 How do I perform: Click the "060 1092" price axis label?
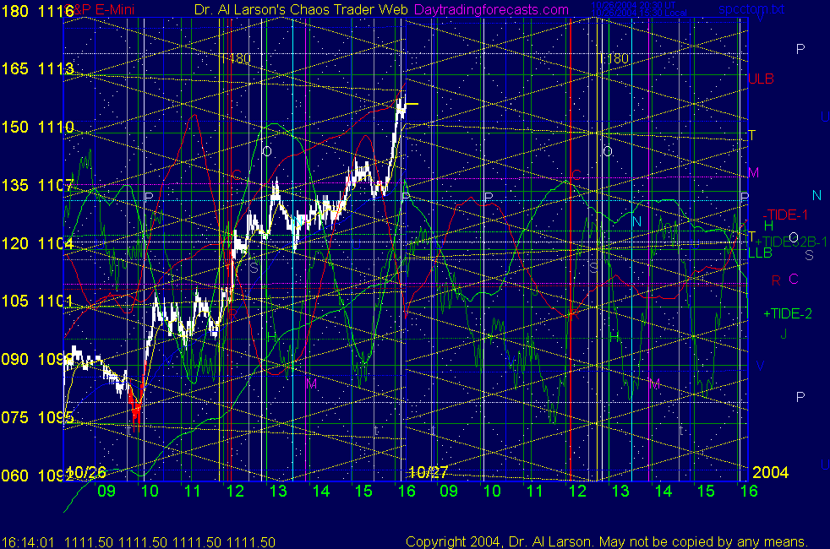coord(37,476)
